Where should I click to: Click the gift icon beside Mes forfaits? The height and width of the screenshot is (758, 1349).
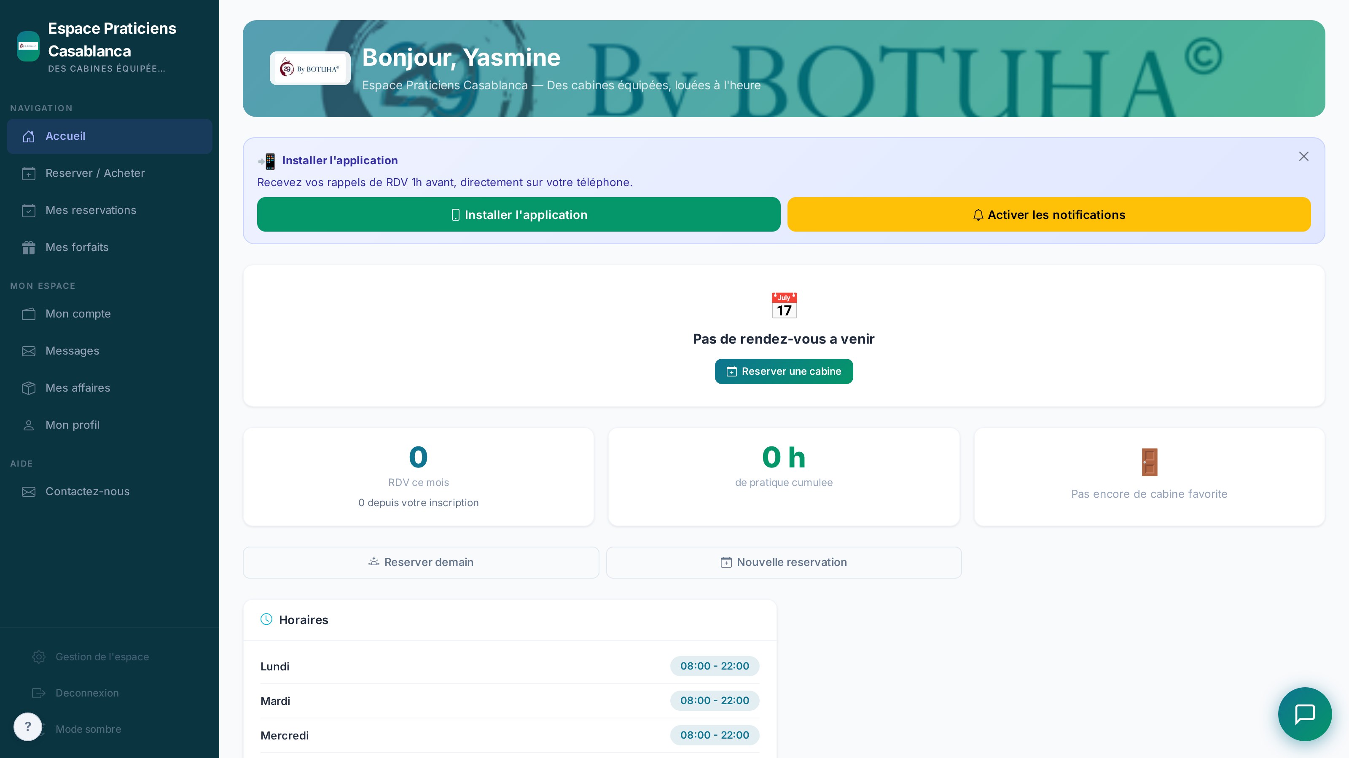tap(29, 248)
